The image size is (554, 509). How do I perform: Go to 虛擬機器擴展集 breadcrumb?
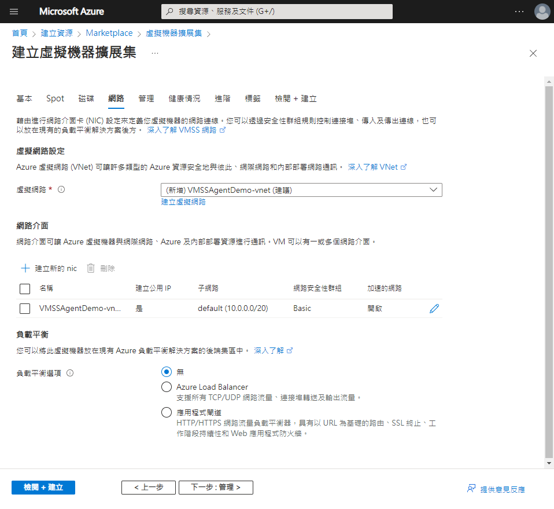tap(174, 33)
